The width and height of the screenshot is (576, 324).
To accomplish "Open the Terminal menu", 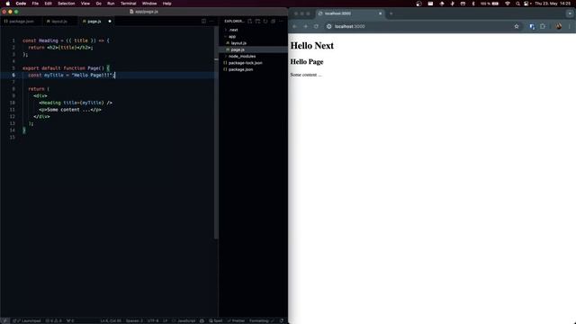I will click(x=128, y=4).
